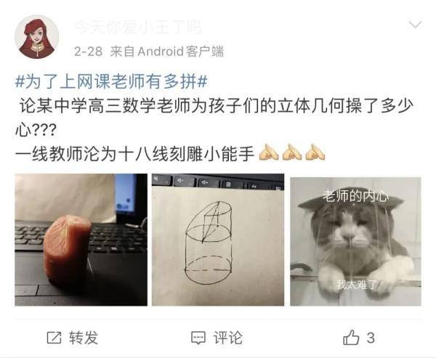The image size is (436, 358).
Task: Click the middle hands emoji
Action: pos(291,152)
